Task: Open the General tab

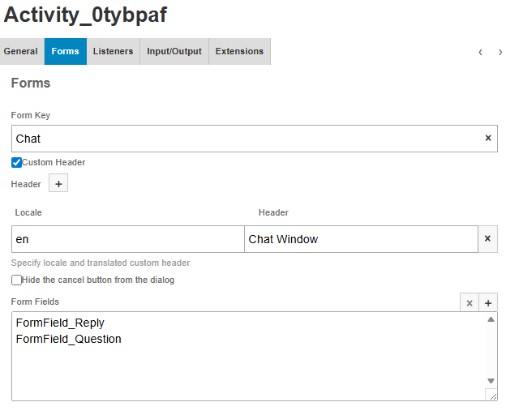Action: point(21,51)
